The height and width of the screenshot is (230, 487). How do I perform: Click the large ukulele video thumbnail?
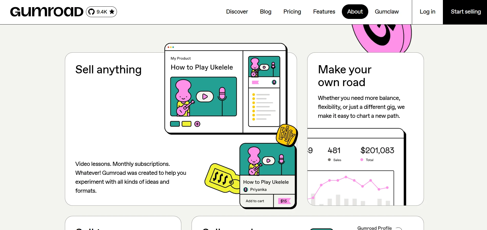click(204, 97)
